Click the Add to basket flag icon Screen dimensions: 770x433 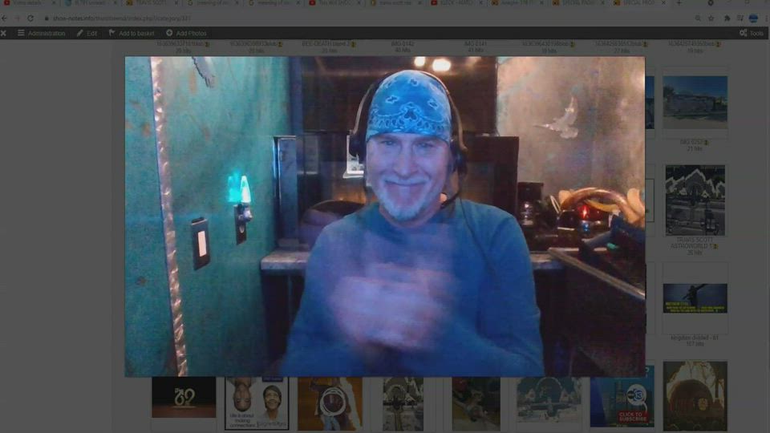coord(112,33)
